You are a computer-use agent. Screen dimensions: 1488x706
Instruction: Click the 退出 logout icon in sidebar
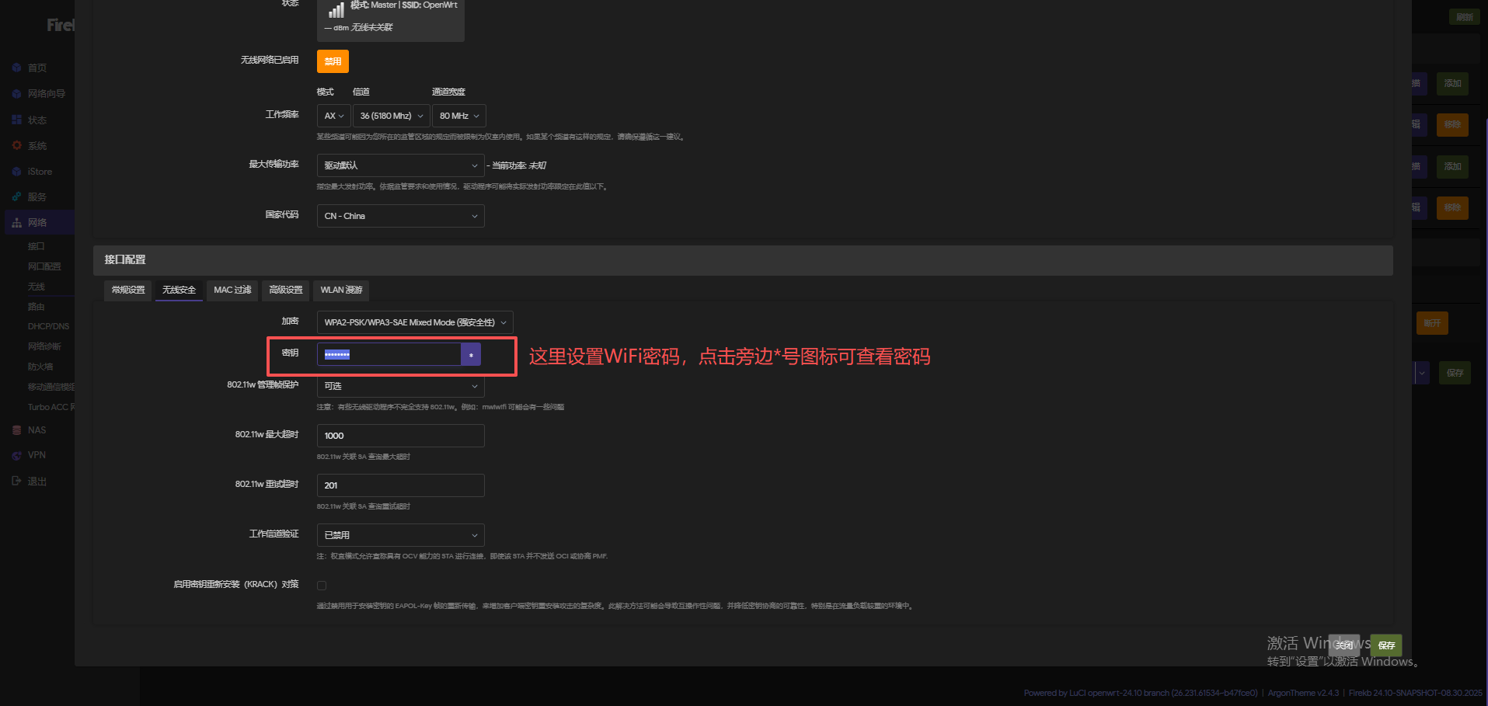click(x=17, y=482)
